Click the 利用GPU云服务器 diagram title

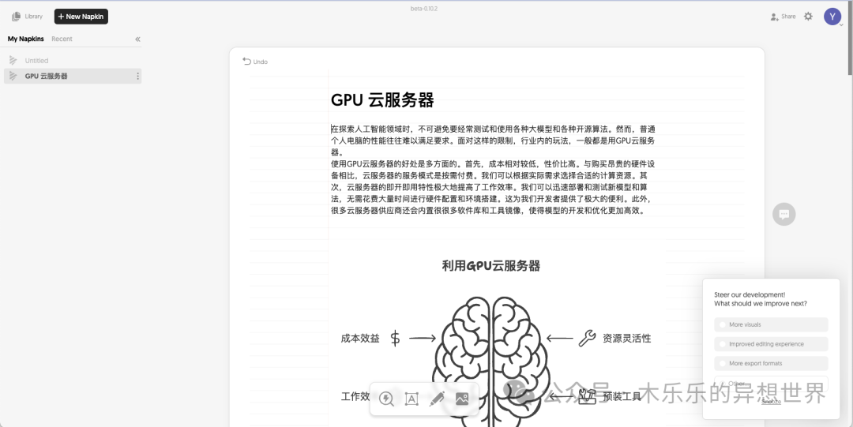pos(490,266)
